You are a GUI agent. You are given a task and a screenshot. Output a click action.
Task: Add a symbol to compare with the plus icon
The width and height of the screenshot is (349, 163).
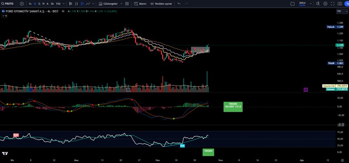(x=21, y=4)
